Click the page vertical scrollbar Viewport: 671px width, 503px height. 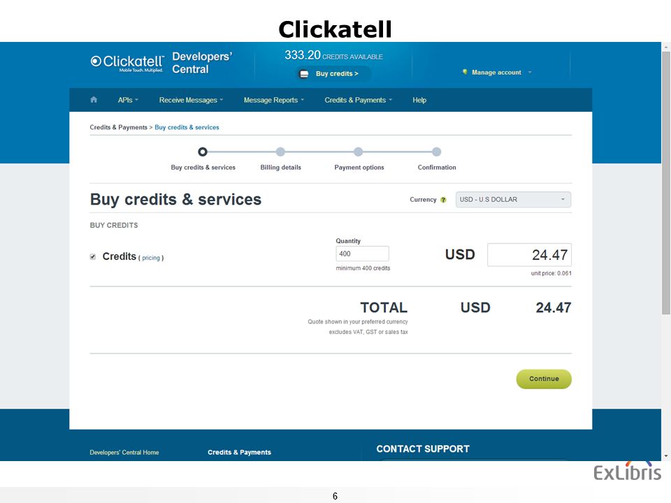point(666,184)
